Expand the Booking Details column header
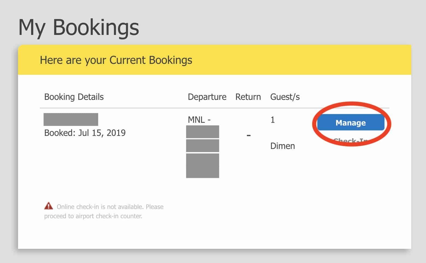 pos(74,97)
